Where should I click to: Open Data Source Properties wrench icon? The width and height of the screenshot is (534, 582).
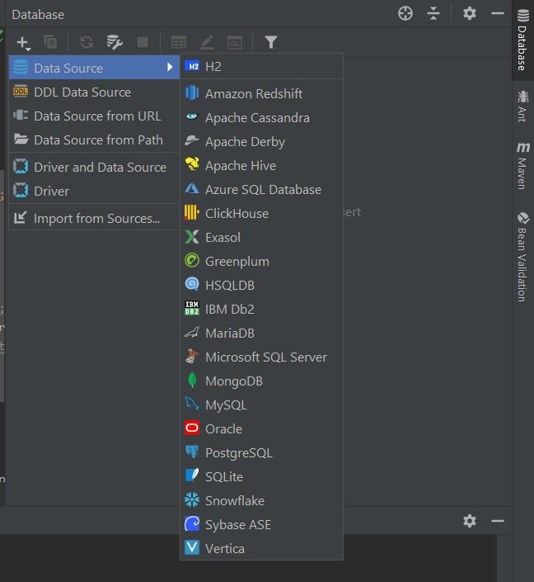pos(115,42)
